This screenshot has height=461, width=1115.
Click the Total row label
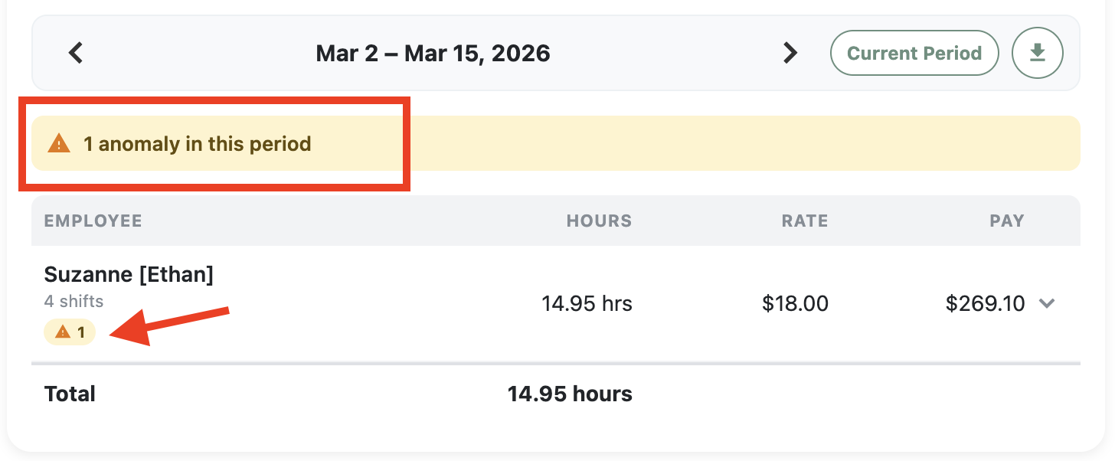tap(70, 394)
